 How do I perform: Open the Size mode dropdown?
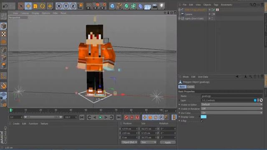click(149, 142)
